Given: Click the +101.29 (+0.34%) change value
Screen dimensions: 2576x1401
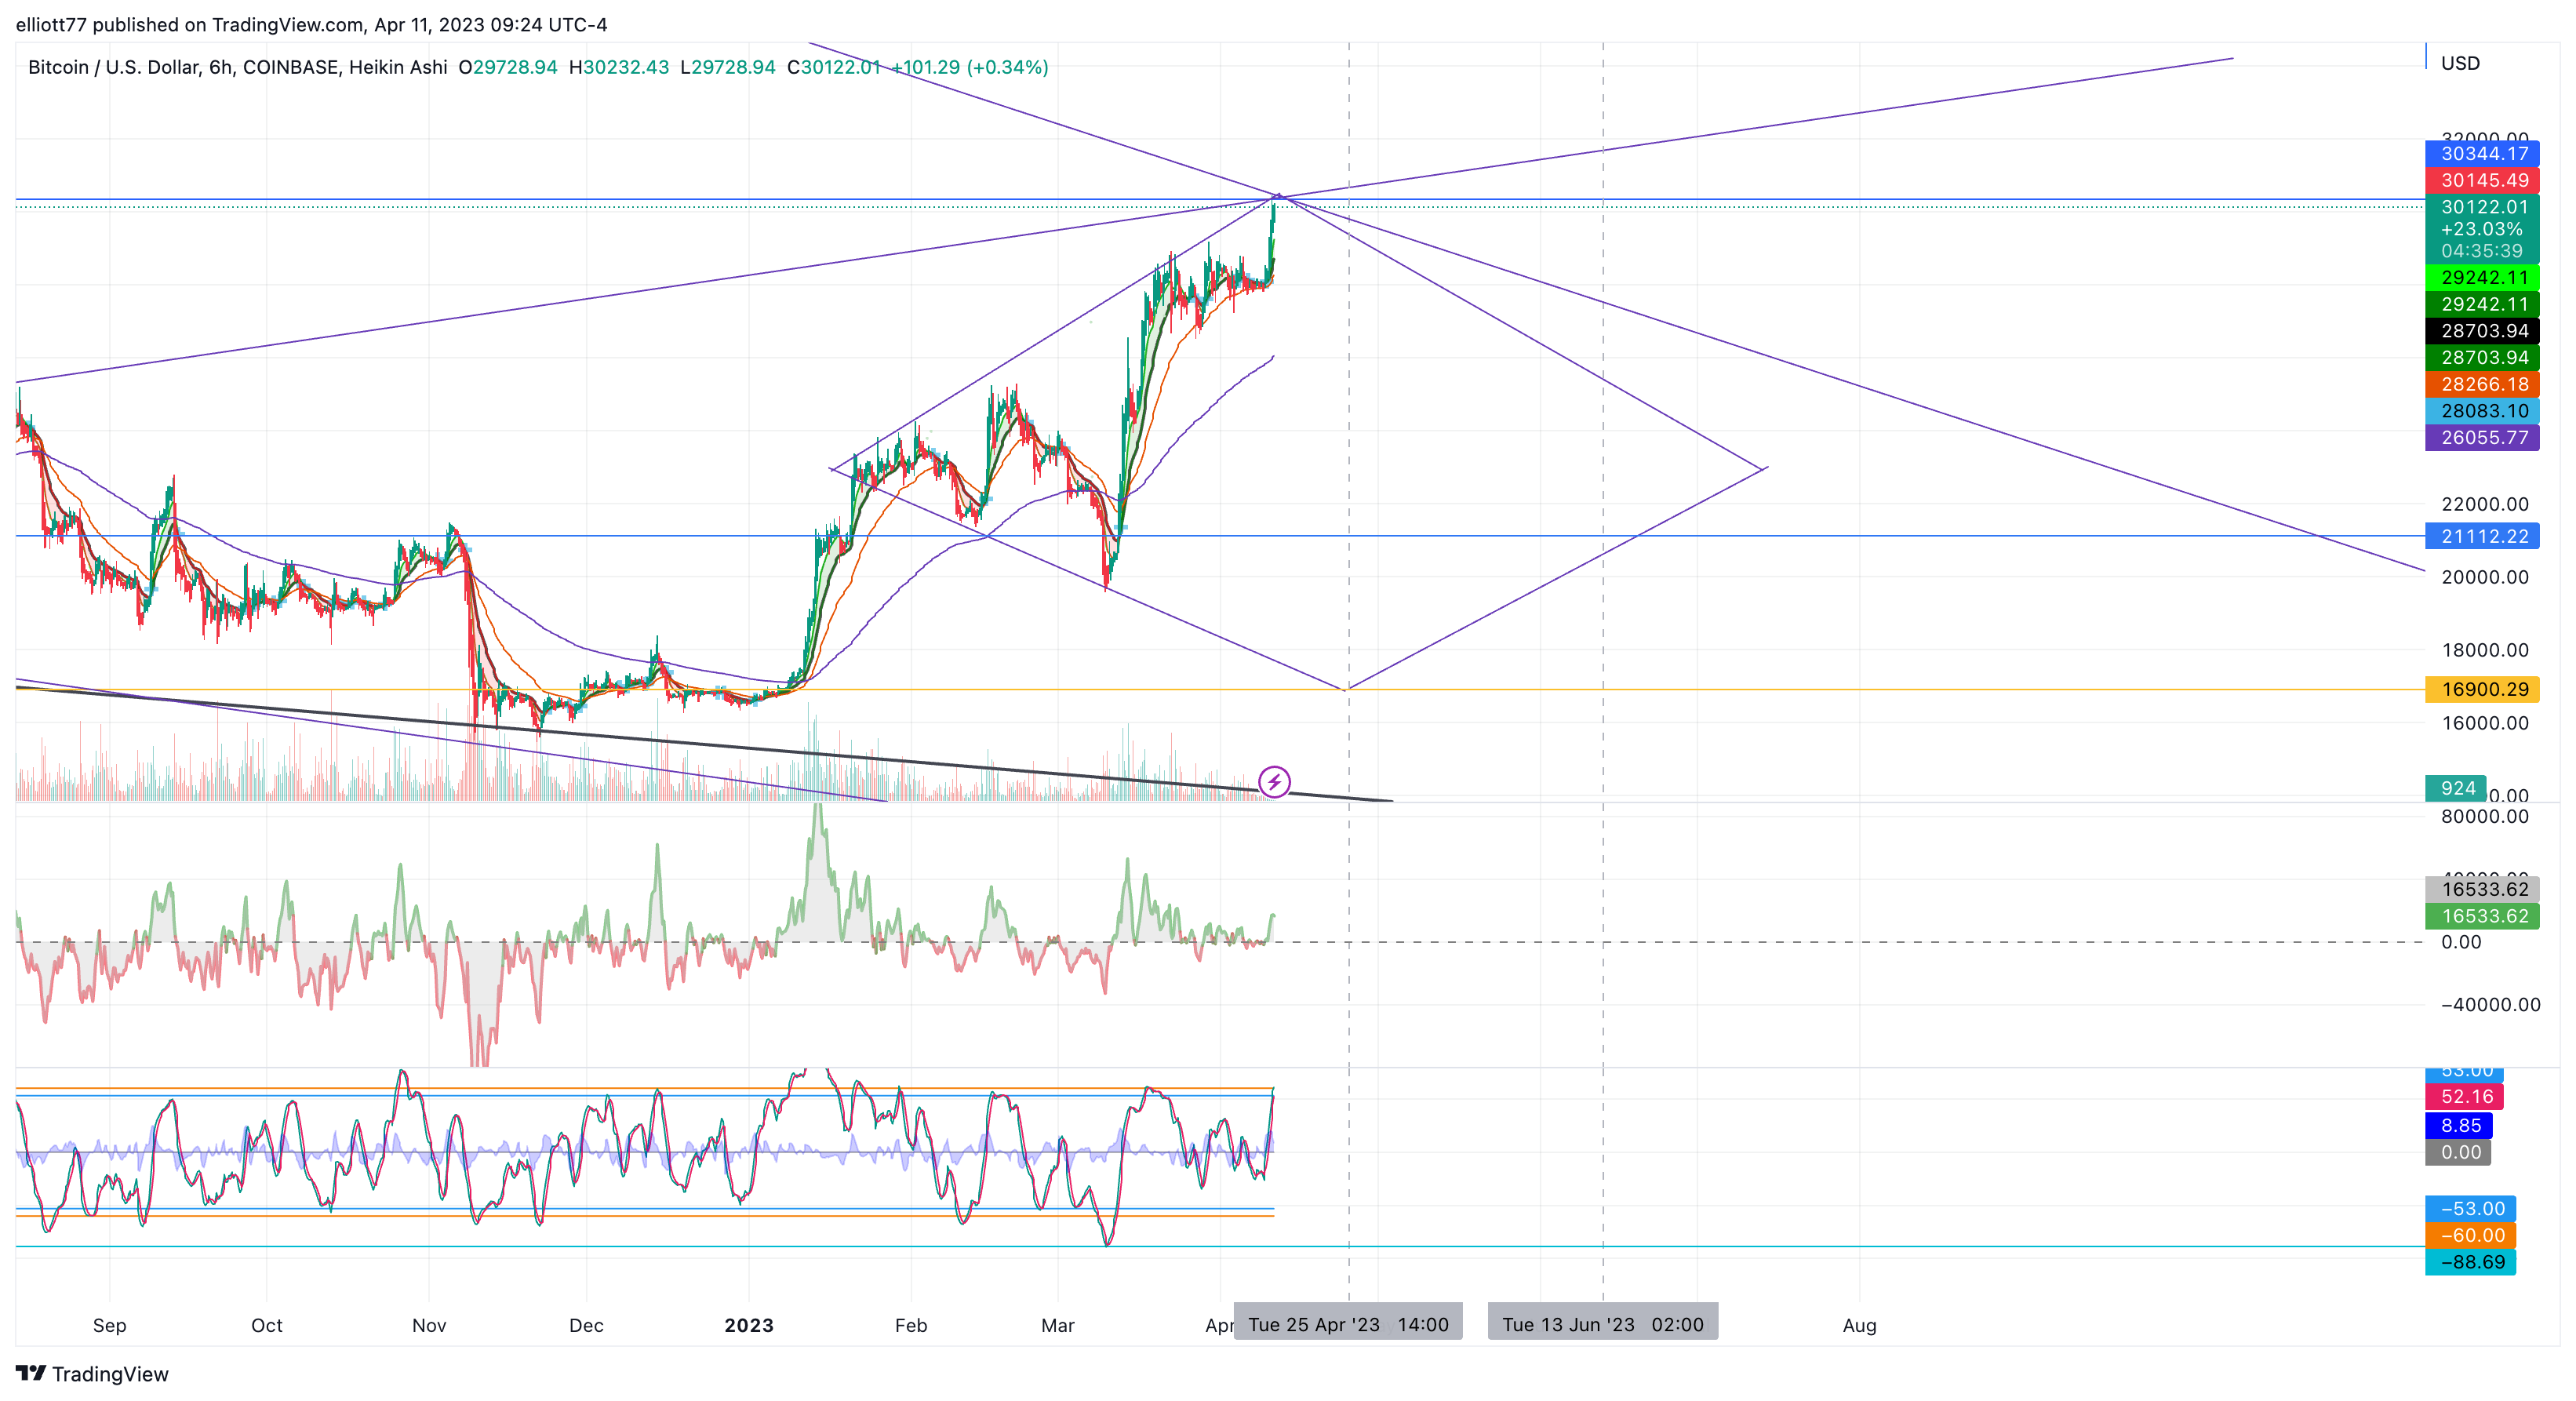Looking at the screenshot, I should pyautogui.click(x=970, y=67).
